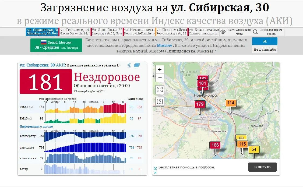Click the PM2.5 max value 183
303x187 pixels.
coord(139,107)
